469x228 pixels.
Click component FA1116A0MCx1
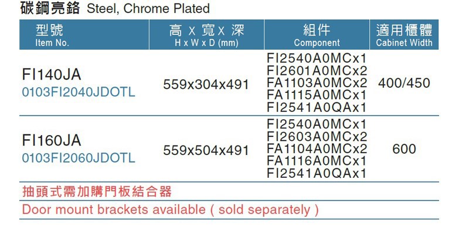click(x=317, y=161)
